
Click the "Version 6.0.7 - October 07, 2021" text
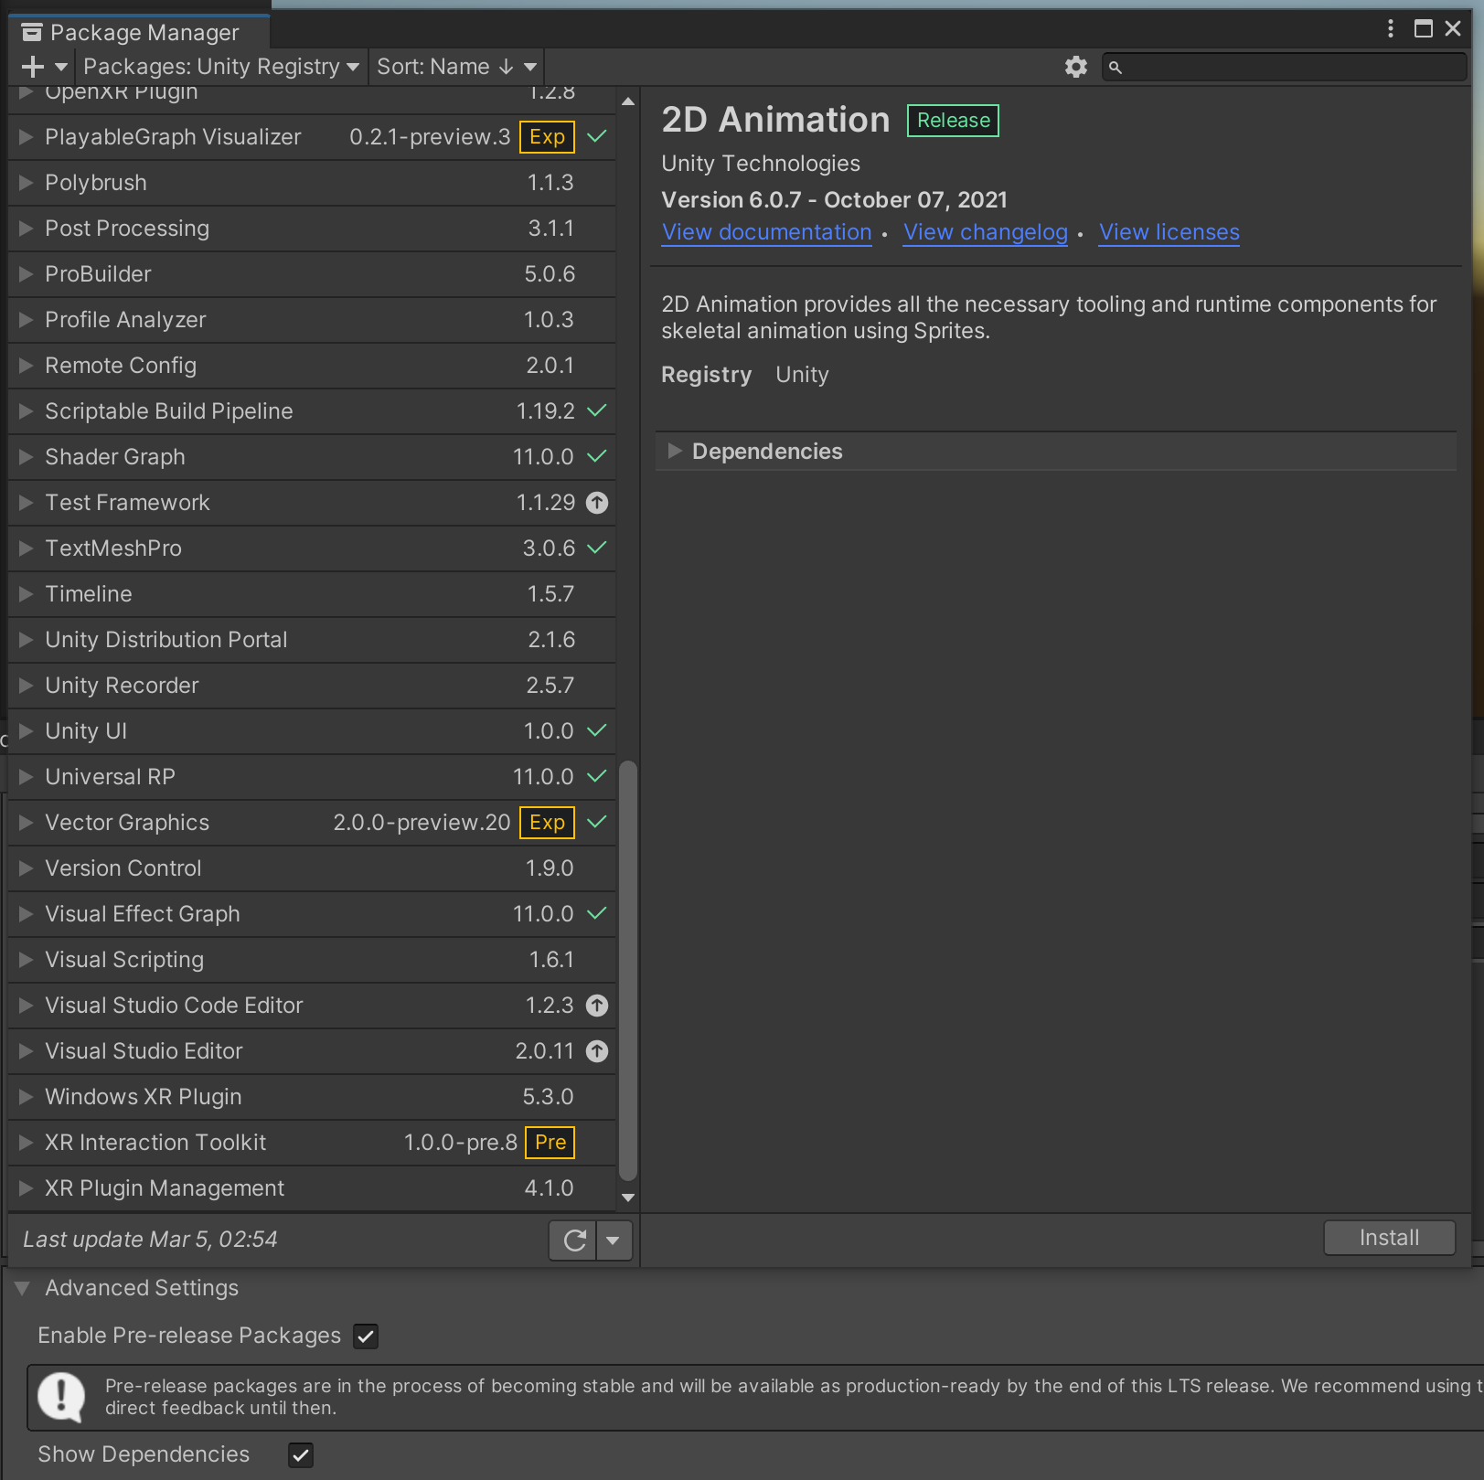coord(834,200)
